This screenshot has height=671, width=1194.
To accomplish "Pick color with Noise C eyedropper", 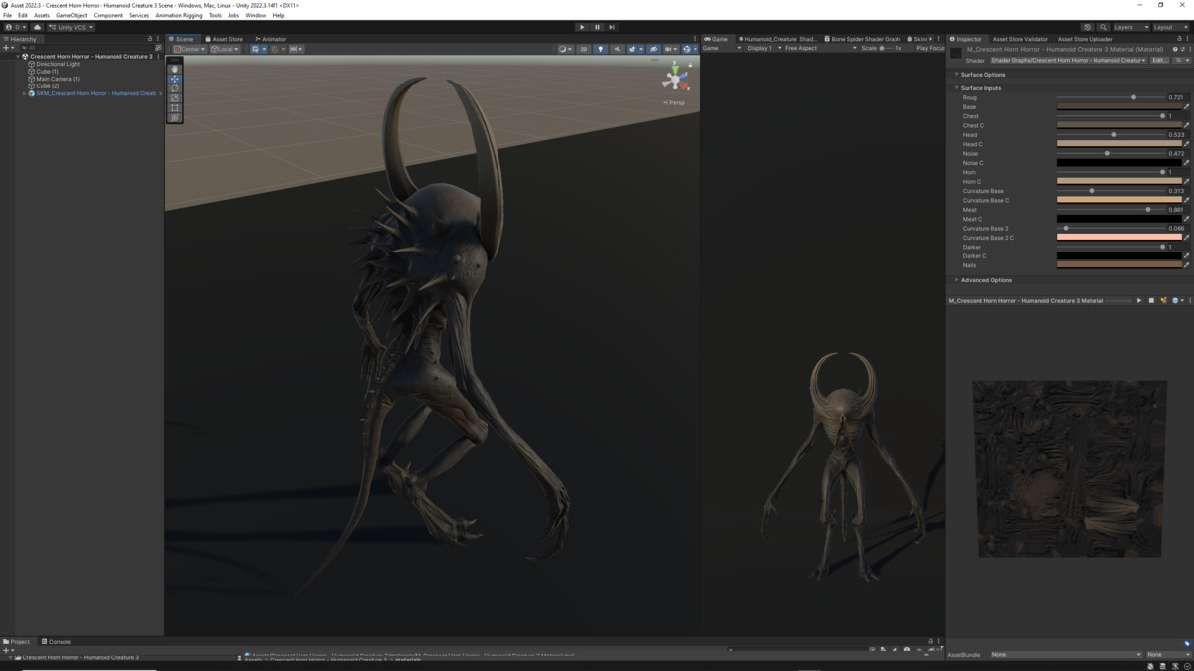I will 1187,163.
